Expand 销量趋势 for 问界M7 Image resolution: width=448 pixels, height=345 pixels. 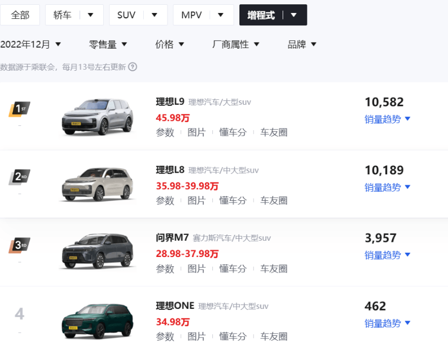[x=387, y=255]
